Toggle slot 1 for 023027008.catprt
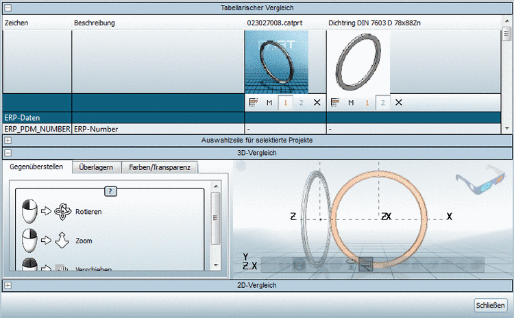This screenshot has height=318, width=514. (285, 103)
